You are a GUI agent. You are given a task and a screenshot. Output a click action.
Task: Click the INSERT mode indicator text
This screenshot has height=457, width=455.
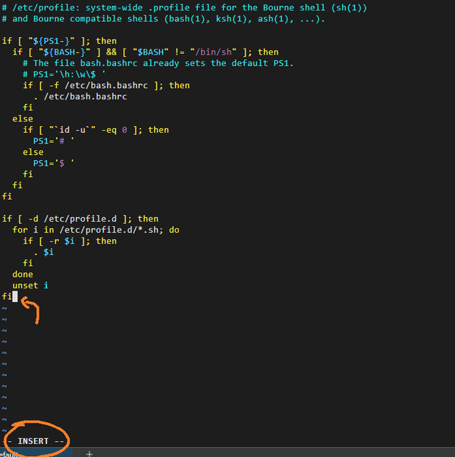pos(33,441)
